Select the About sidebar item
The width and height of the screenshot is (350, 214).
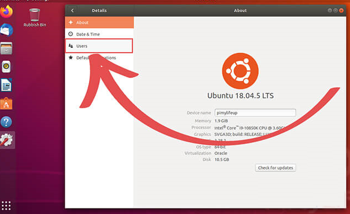pos(99,22)
